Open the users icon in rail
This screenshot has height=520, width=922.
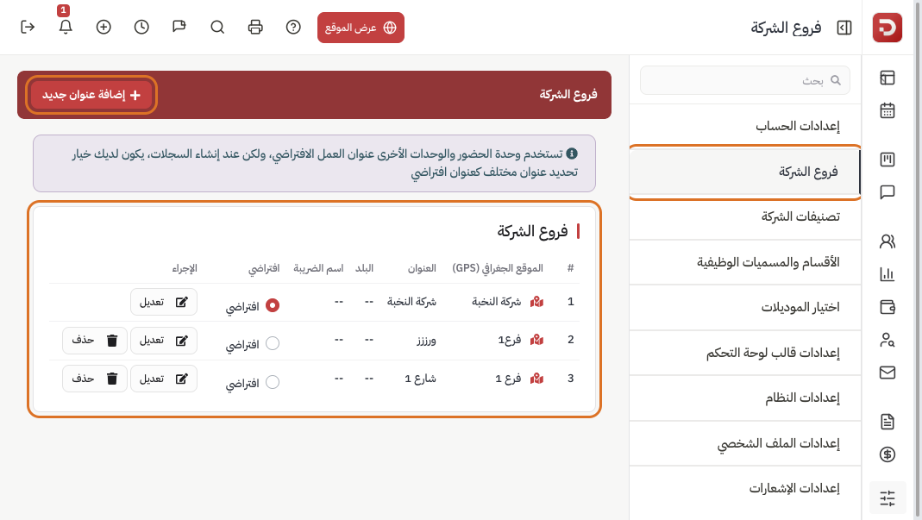(x=888, y=241)
